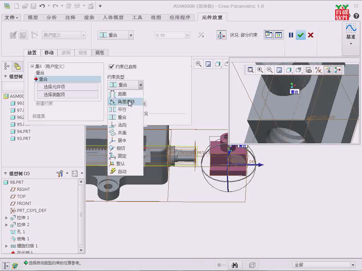The image size is (362, 271).
Task: Click 选择装配项 collector field
Action: pyautogui.click(x=68, y=95)
